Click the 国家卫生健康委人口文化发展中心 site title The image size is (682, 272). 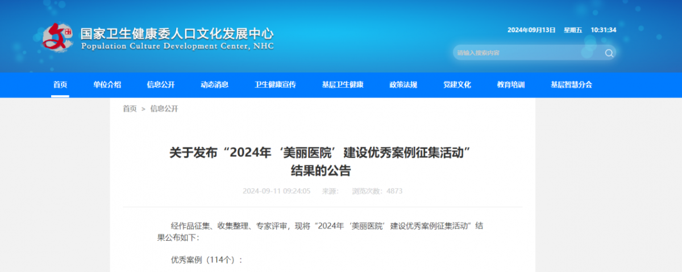click(177, 33)
